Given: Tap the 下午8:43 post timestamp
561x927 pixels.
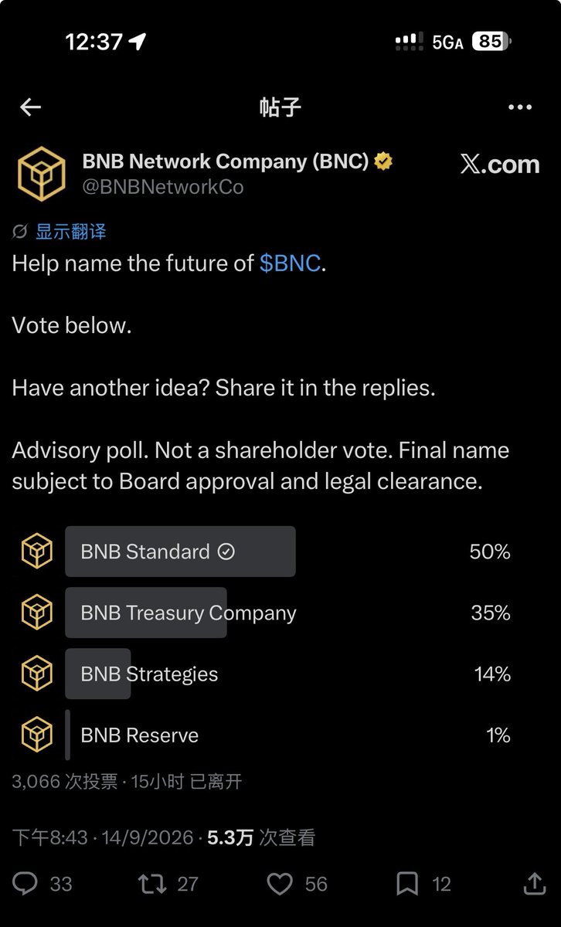Looking at the screenshot, I should click(x=50, y=837).
